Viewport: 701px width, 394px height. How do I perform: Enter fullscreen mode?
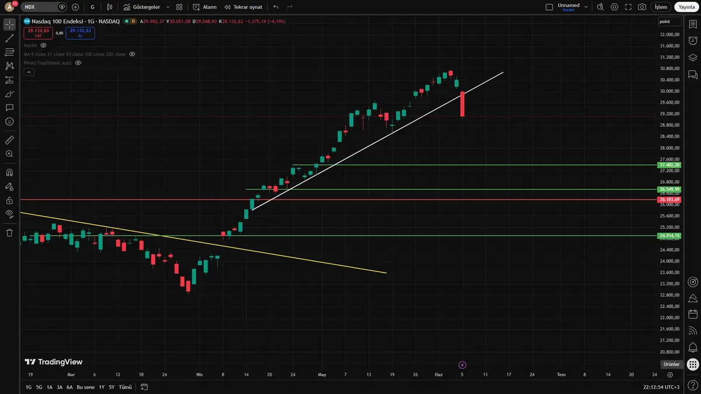pos(629,7)
